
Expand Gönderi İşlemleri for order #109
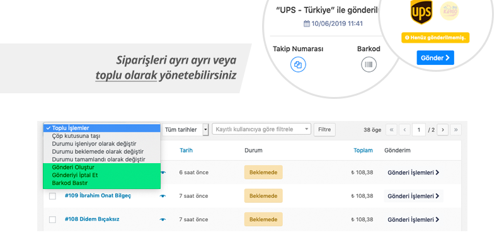tap(413, 196)
